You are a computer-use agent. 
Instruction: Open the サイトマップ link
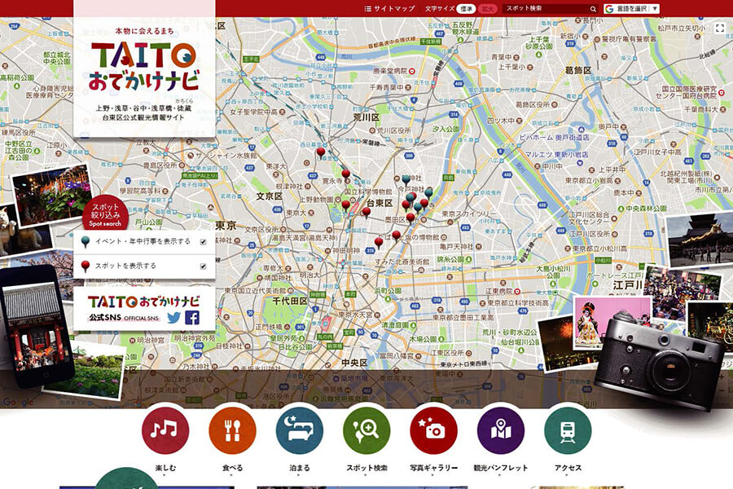click(390, 9)
